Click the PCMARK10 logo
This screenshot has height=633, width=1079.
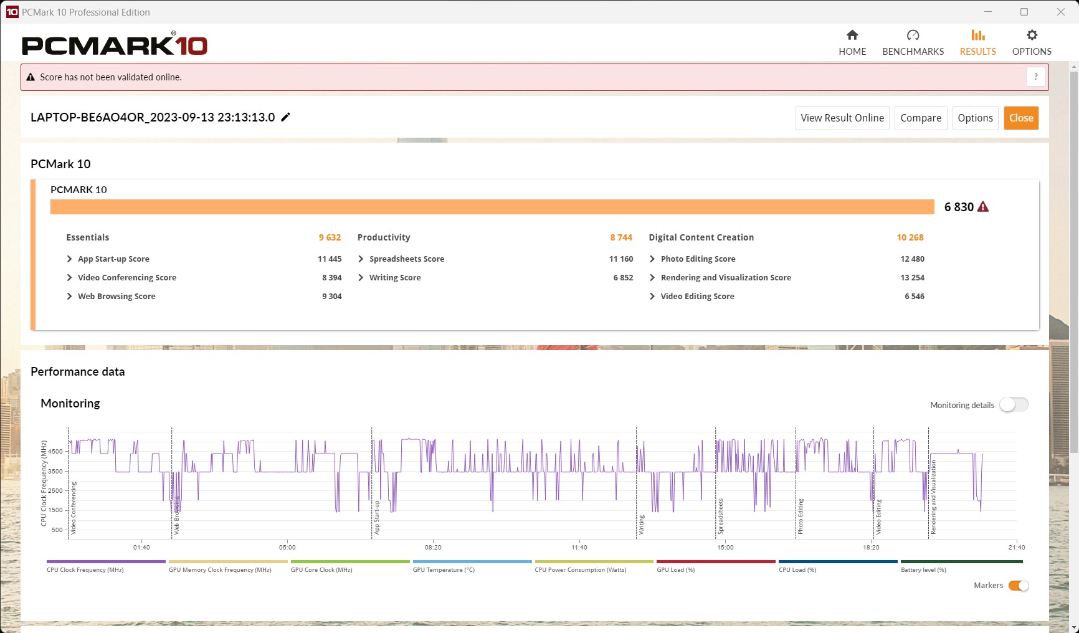click(115, 44)
